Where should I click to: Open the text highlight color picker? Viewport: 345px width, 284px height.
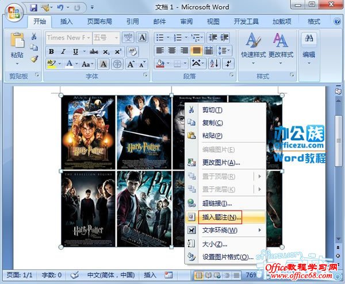tap(60, 64)
